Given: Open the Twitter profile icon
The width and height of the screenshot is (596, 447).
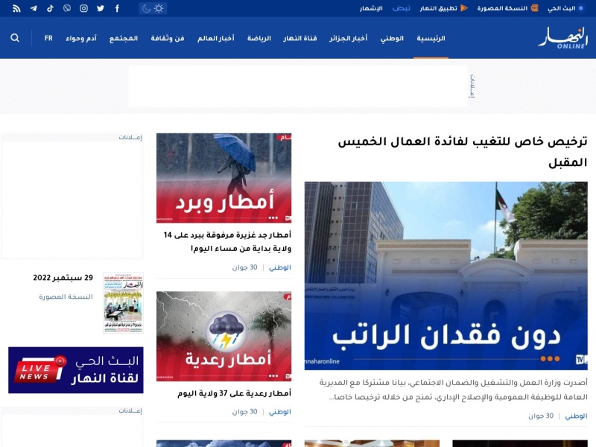Looking at the screenshot, I should pyautogui.click(x=101, y=8).
